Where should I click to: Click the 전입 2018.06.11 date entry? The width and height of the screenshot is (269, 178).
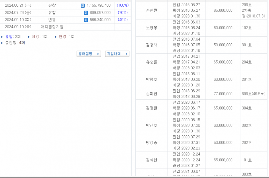(186, 74)
